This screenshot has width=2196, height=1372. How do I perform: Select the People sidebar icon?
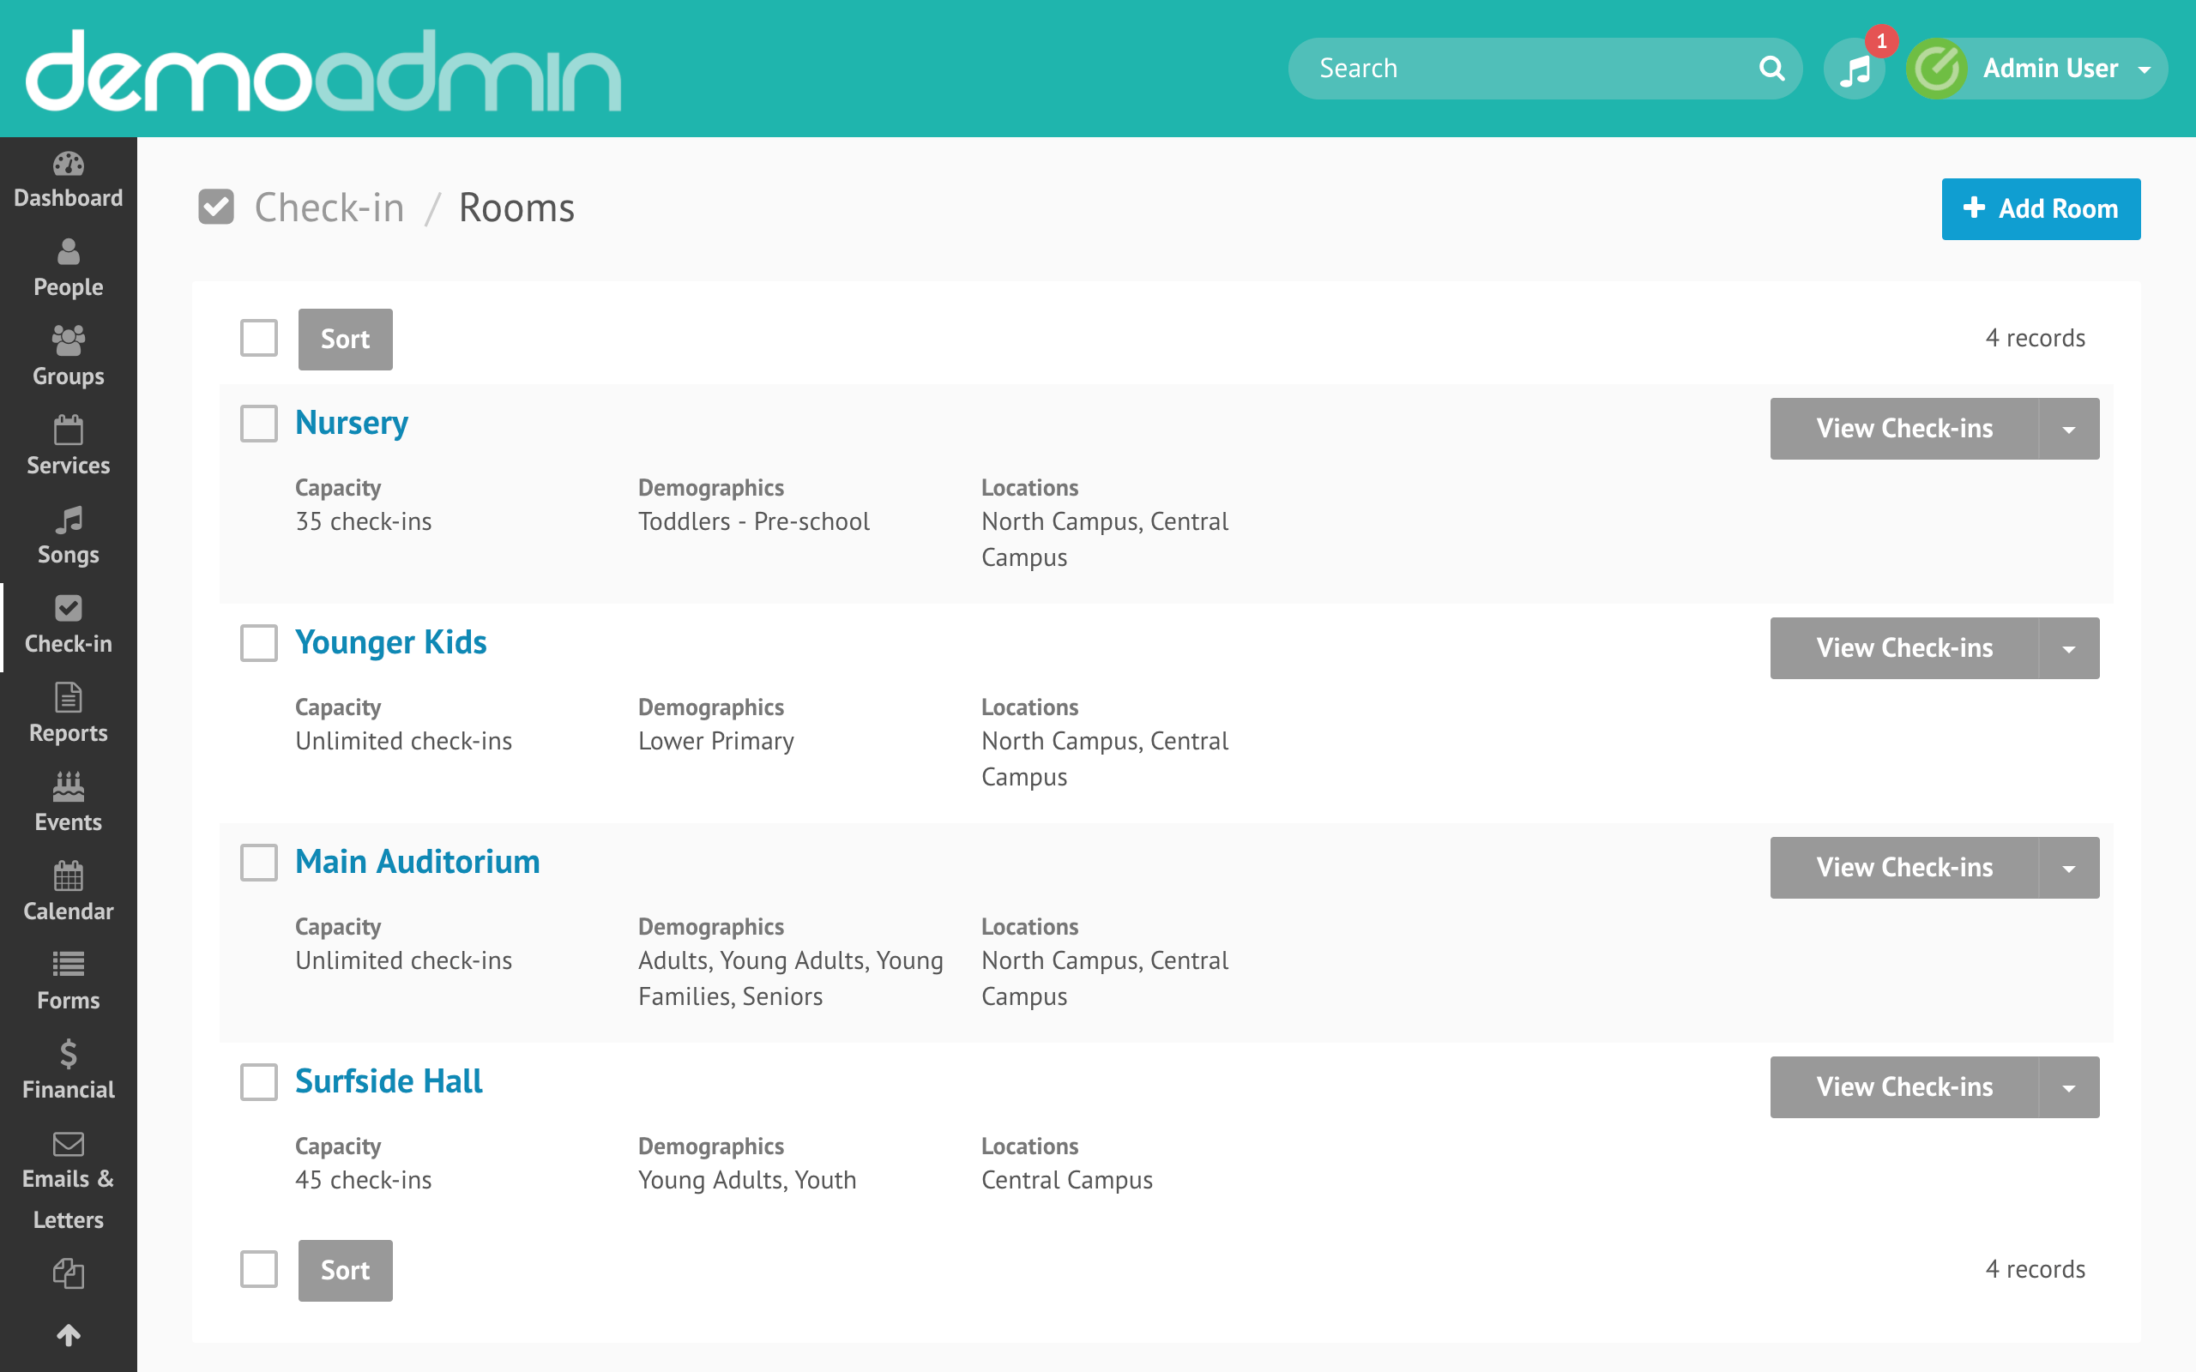pyautogui.click(x=68, y=268)
